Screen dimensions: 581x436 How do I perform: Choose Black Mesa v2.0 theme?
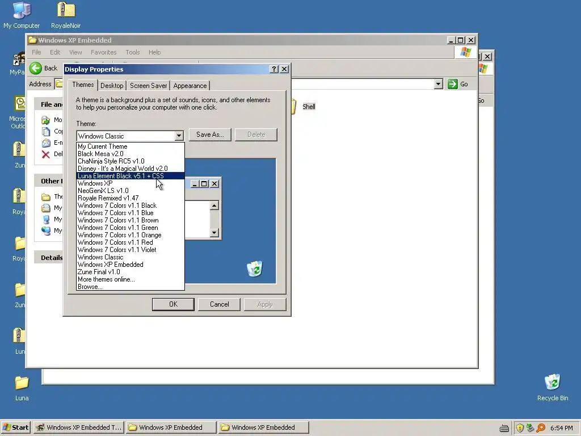[130, 154]
